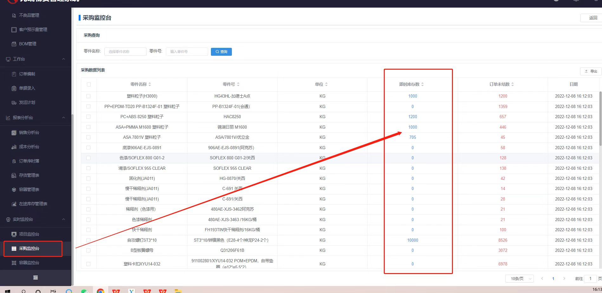Check the row for B型板簧螺母

pos(88,250)
